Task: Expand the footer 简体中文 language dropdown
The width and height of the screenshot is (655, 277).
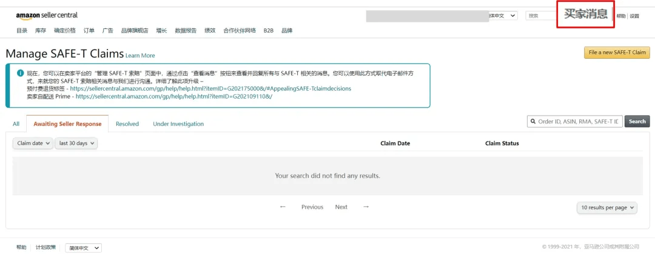Action: click(83, 248)
